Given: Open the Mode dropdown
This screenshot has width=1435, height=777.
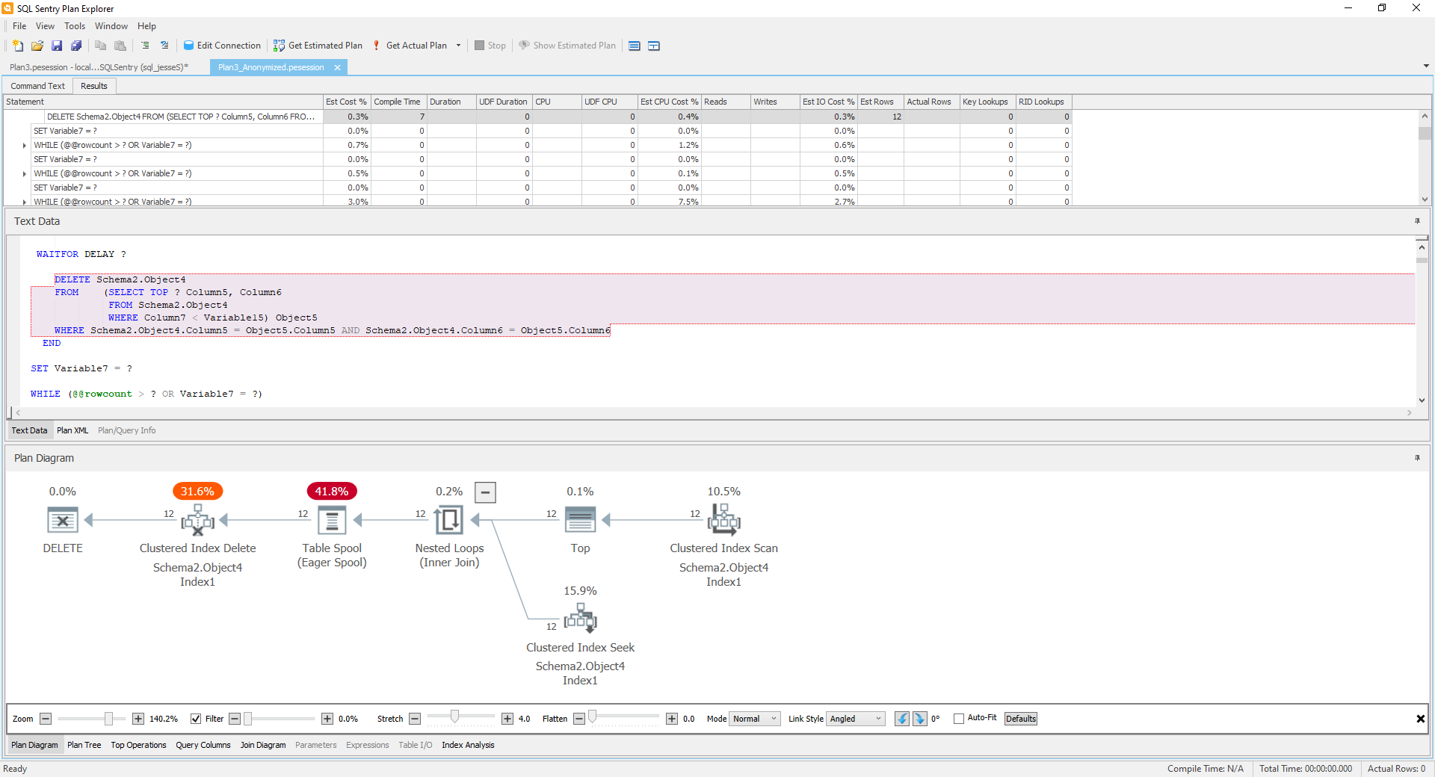Looking at the screenshot, I should (753, 719).
